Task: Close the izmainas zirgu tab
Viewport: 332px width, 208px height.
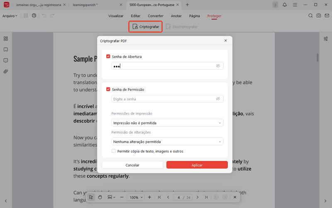Action: tap(64, 5)
